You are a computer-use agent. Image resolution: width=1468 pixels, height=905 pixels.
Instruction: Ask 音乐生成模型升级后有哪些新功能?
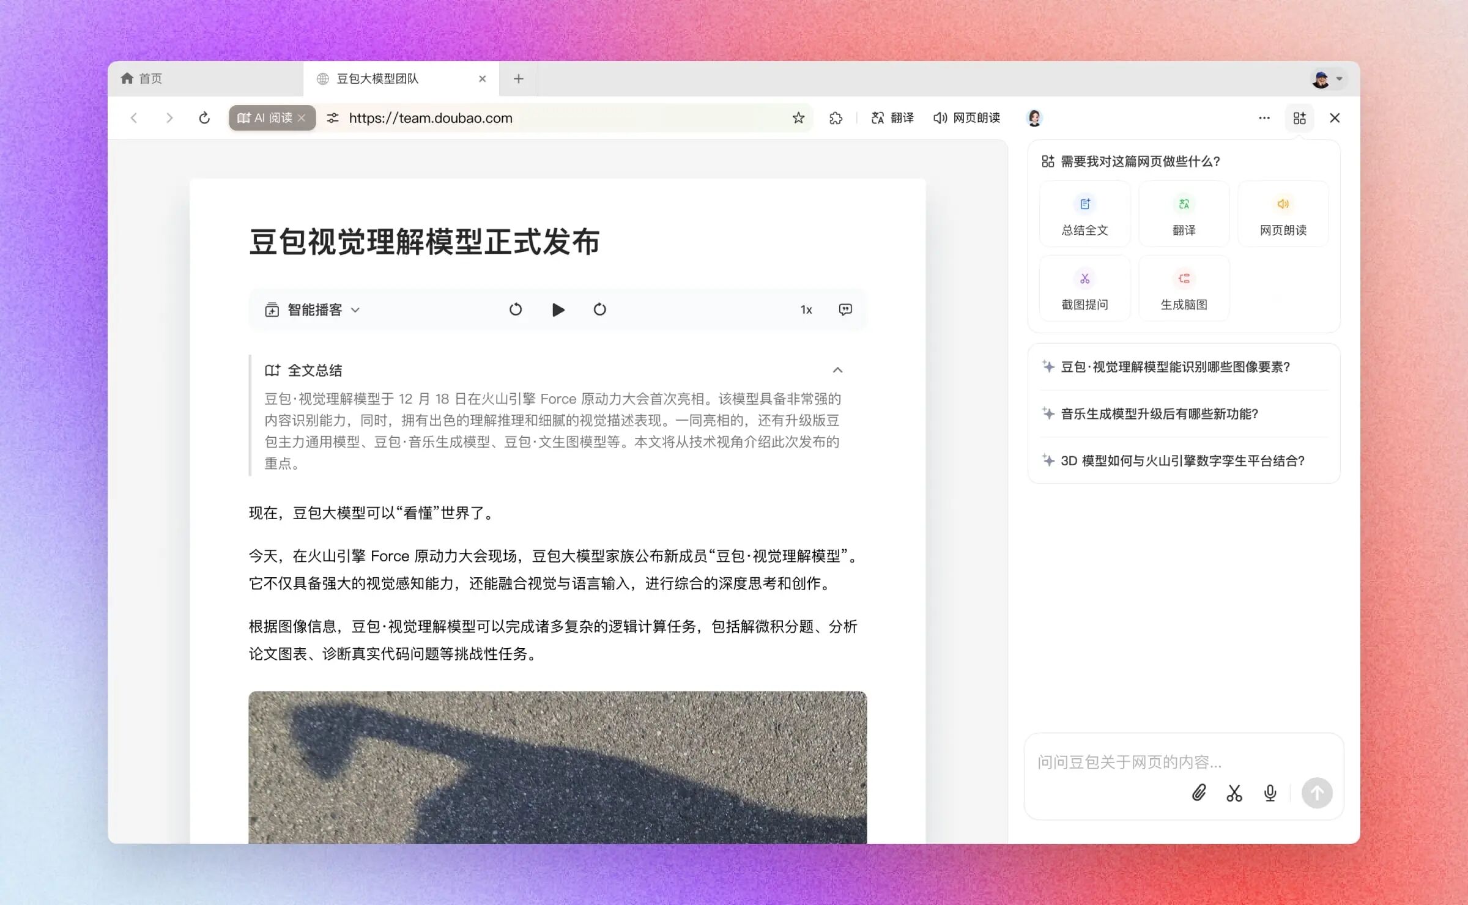[1184, 413]
